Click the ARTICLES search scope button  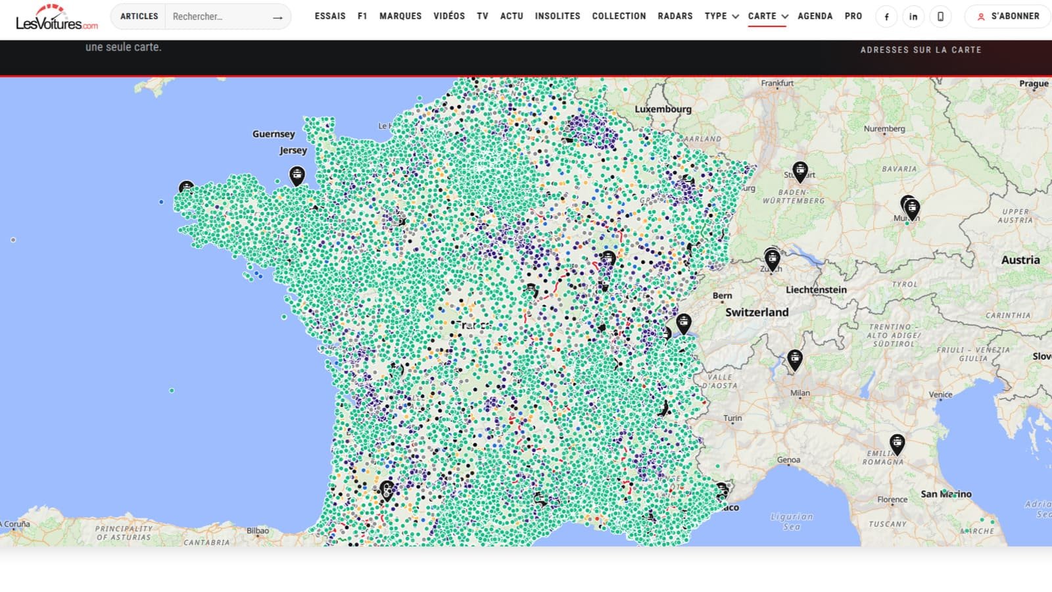click(x=139, y=16)
